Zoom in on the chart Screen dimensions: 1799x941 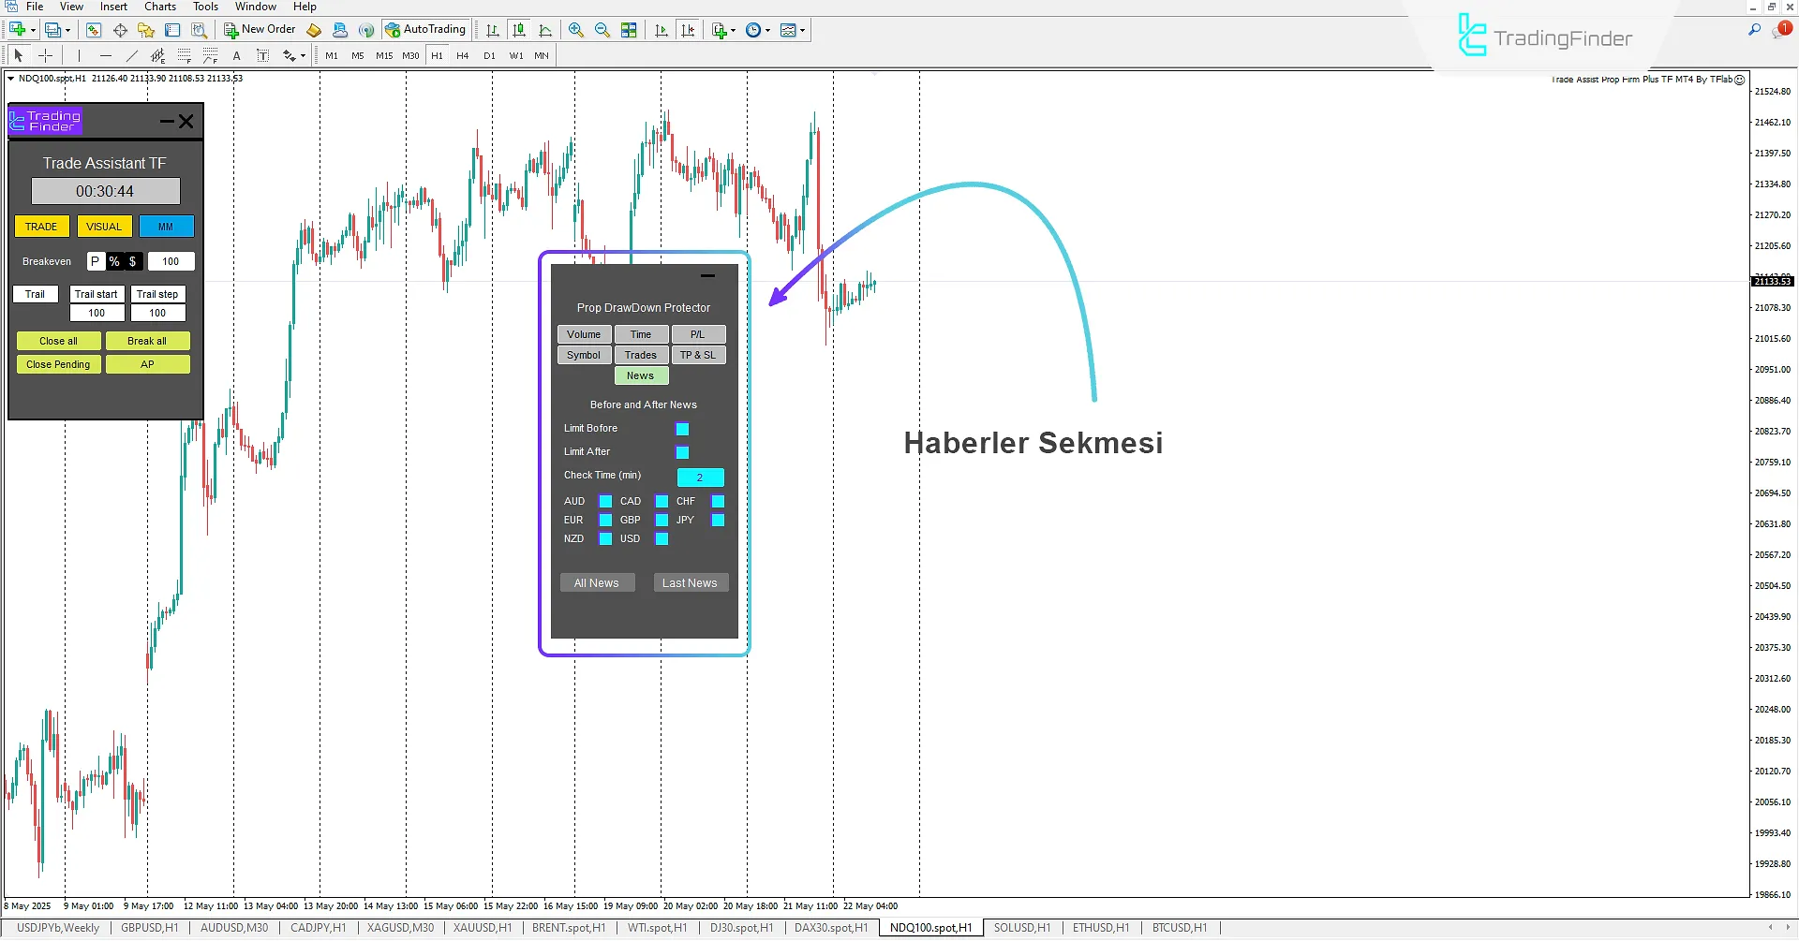pos(575,29)
